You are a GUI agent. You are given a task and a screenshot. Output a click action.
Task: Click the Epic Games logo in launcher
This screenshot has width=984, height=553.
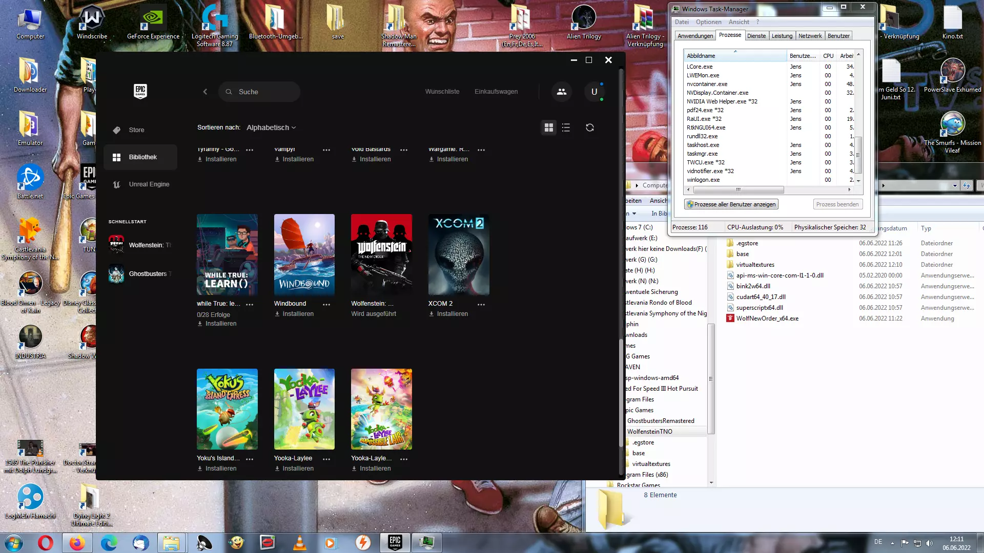coord(140,91)
